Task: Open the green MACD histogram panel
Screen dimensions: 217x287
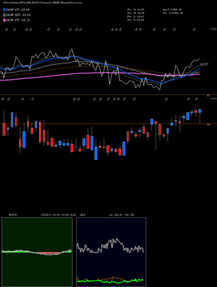Action: click(37, 252)
